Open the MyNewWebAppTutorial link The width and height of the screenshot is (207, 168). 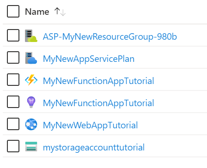click(90, 125)
